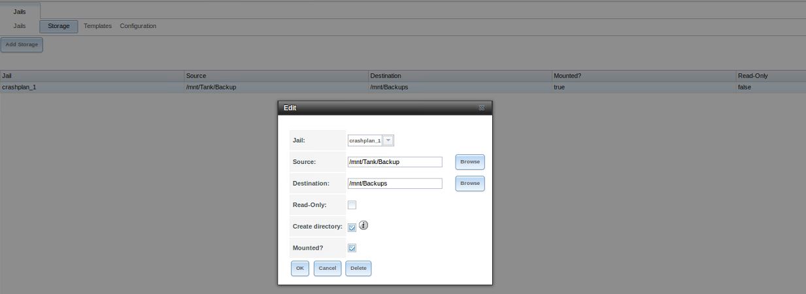This screenshot has height=294, width=806.
Task: Click the /mnt/Tank/Backup table cell
Action: point(276,87)
